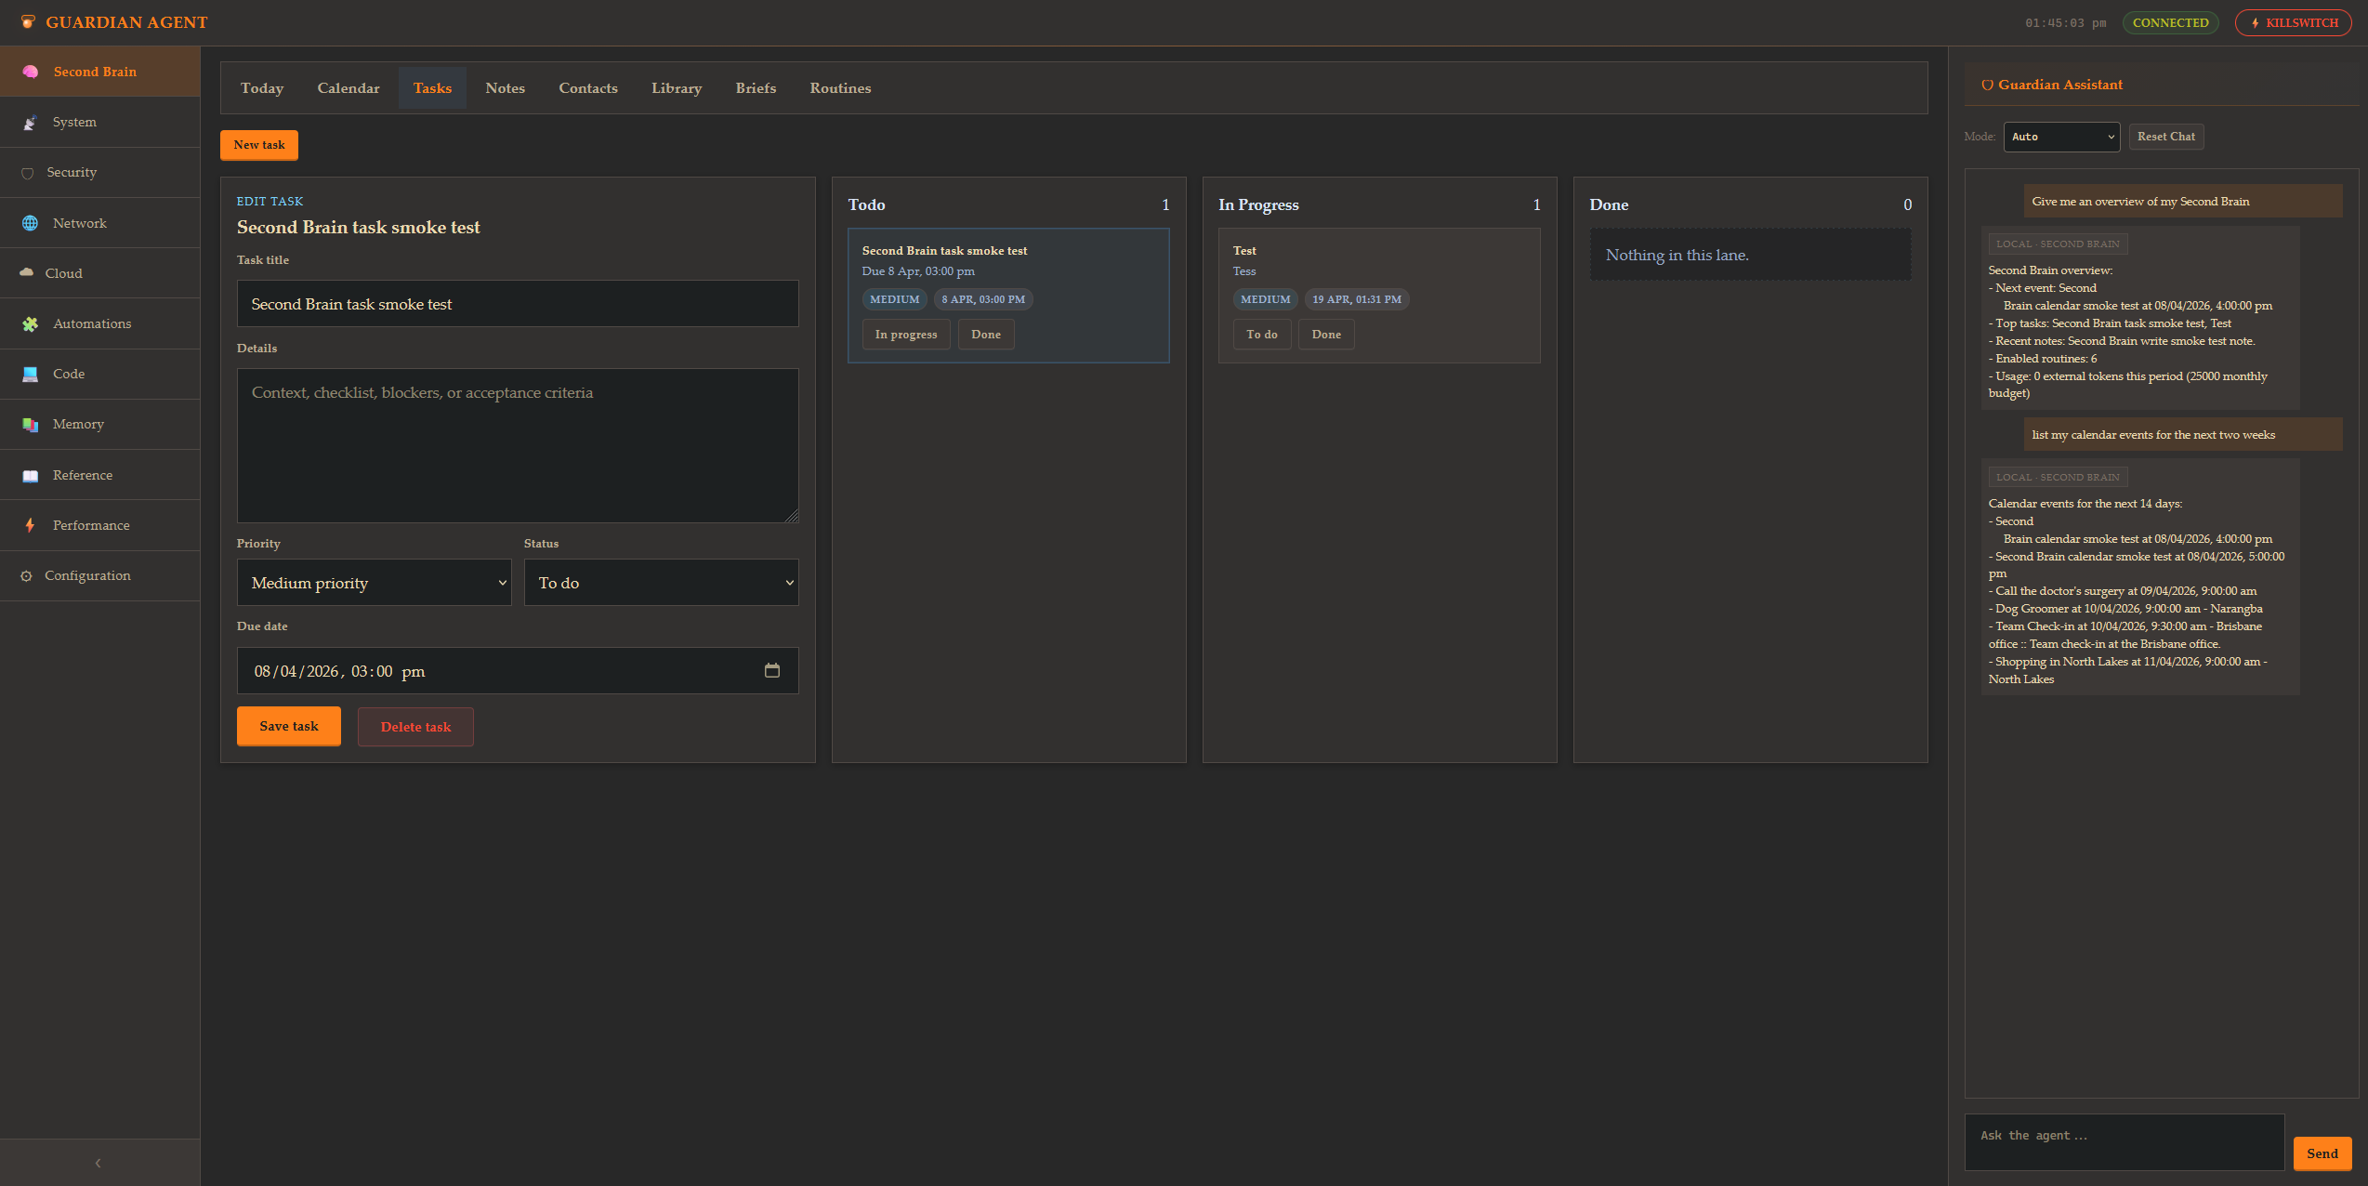
Task: Open the Network sidebar section
Action: [x=99, y=223]
